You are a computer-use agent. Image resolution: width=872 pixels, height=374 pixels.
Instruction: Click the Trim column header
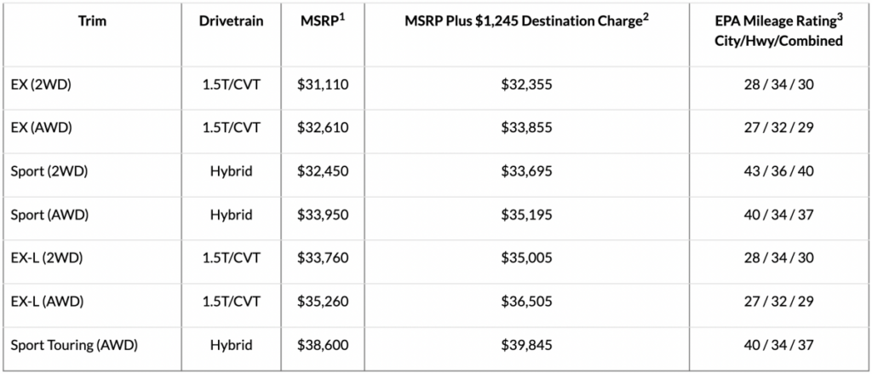[x=92, y=21]
